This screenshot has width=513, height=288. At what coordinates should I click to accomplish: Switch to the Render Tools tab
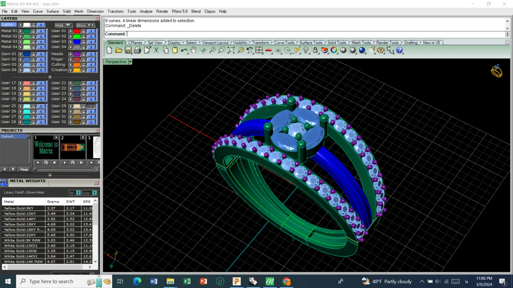pos(387,43)
